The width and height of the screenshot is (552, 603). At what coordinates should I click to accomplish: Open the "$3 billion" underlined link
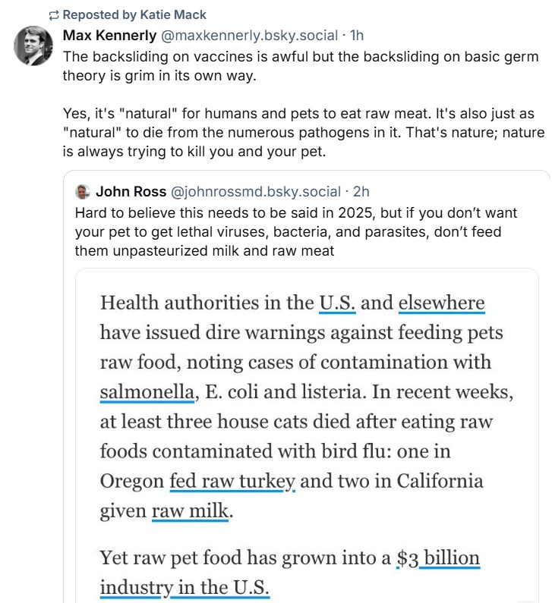pyautogui.click(x=438, y=559)
